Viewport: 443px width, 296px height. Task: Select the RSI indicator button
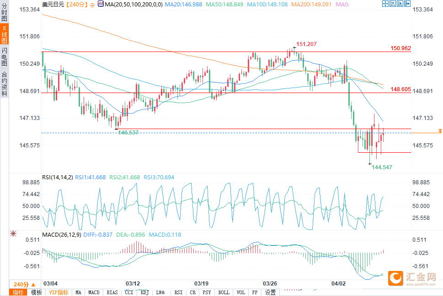[x=178, y=292]
